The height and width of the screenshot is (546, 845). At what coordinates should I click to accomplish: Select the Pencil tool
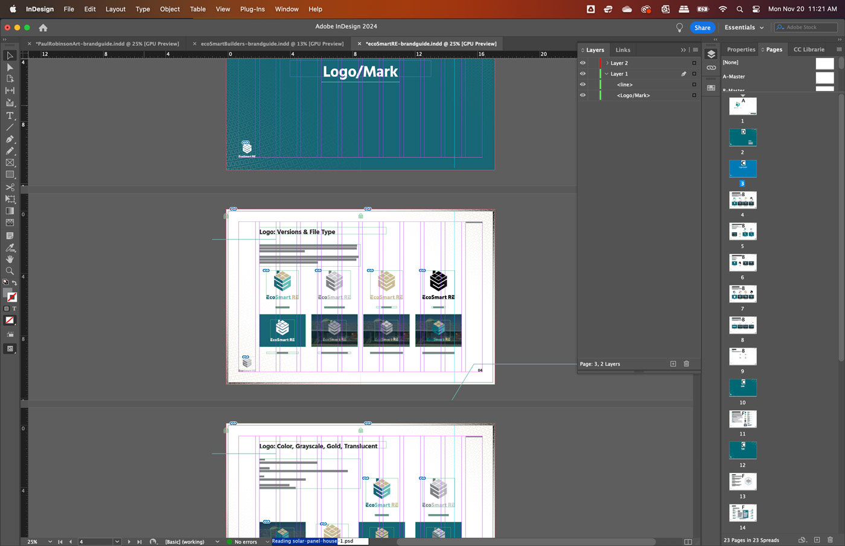(10, 151)
